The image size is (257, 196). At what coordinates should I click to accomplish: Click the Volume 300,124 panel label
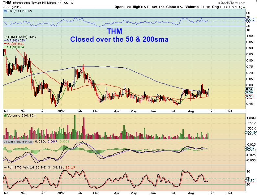pyautogui.click(x=21, y=115)
